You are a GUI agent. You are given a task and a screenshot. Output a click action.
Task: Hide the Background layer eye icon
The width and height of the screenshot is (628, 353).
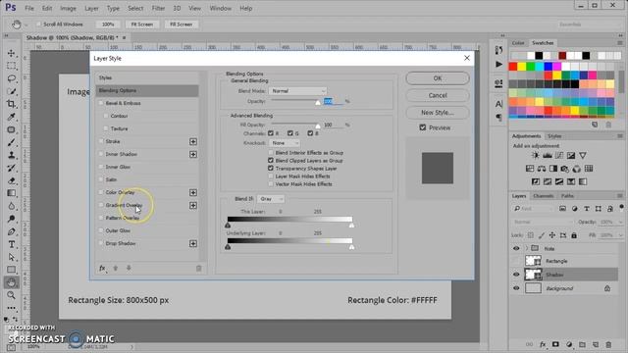[516, 288]
